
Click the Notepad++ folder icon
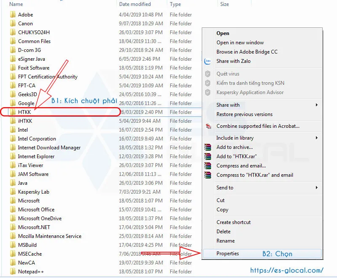13,272
